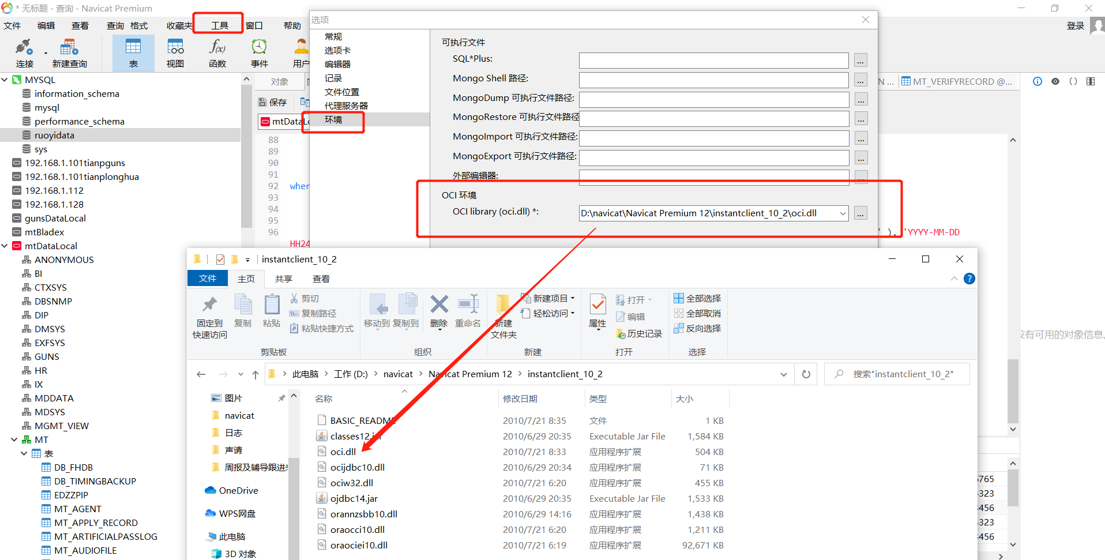The width and height of the screenshot is (1105, 560).
Task: Click browse button for OCI library path
Action: pos(860,213)
